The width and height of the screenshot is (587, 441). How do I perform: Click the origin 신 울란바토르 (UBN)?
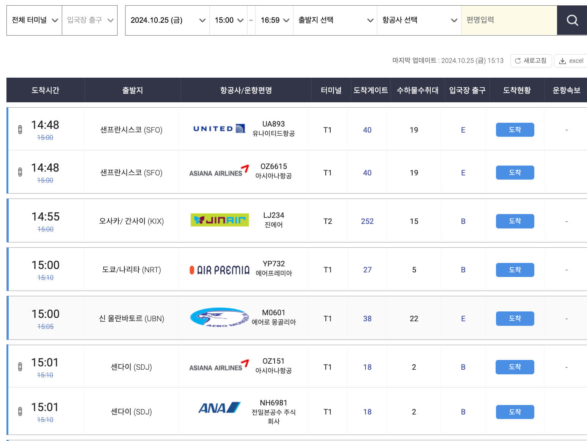pyautogui.click(x=132, y=319)
